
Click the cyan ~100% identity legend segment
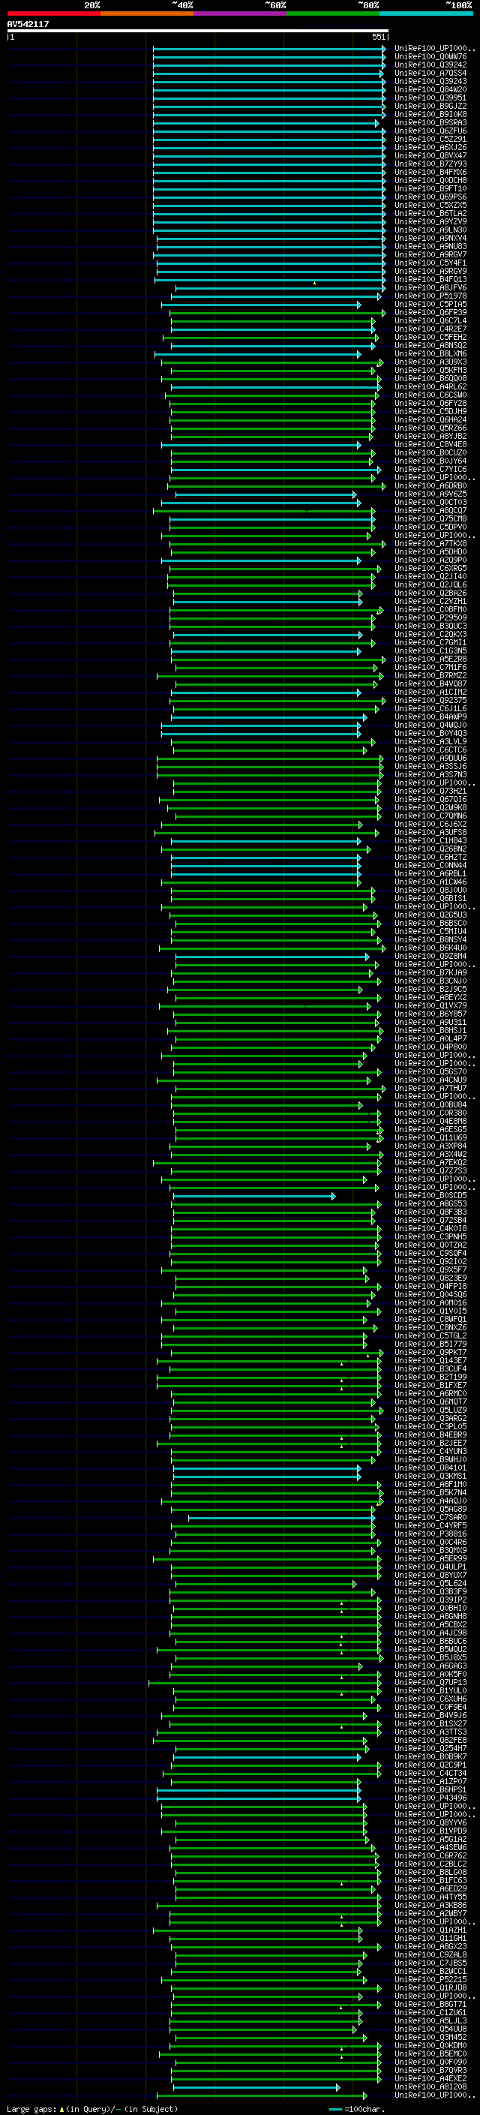427,14
